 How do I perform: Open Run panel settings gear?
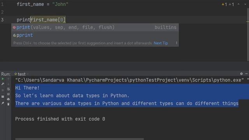pyautogui.click(x=241, y=73)
